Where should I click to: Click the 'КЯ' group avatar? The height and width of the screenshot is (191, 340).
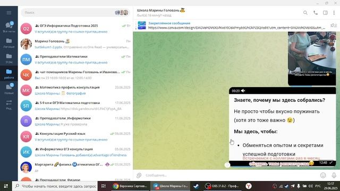(26, 136)
